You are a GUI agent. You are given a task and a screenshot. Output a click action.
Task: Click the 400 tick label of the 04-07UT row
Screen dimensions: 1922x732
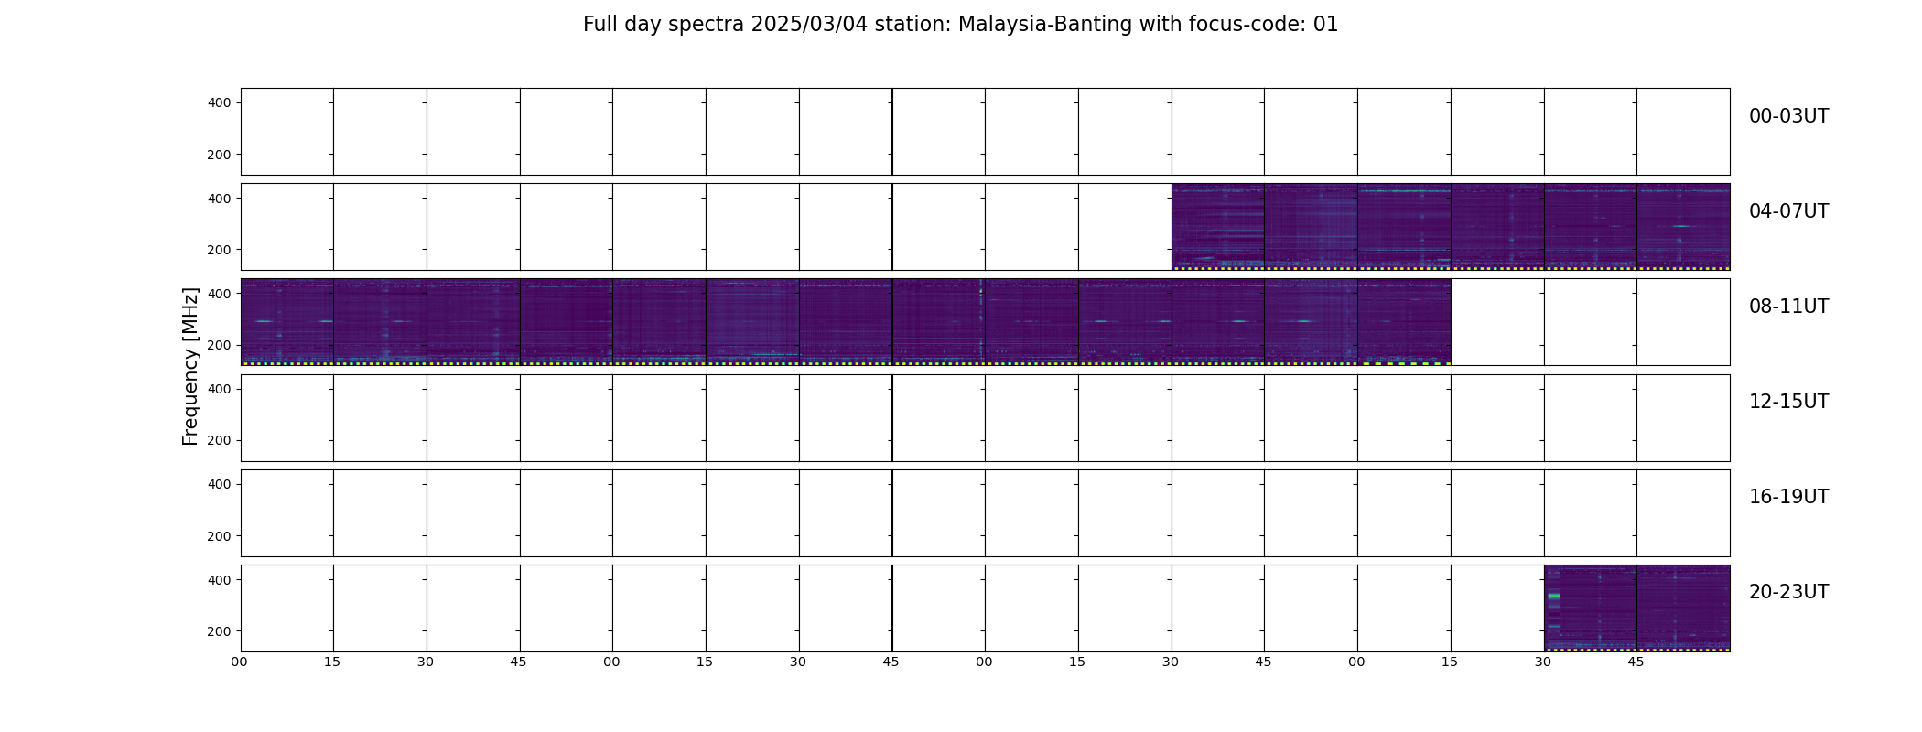coord(219,199)
